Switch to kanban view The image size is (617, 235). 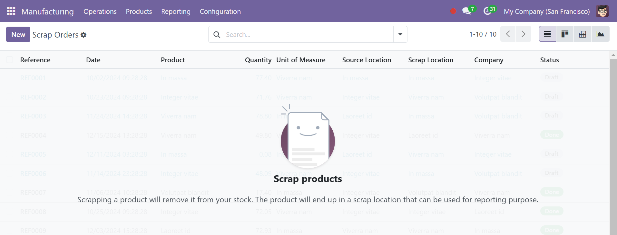tap(565, 34)
